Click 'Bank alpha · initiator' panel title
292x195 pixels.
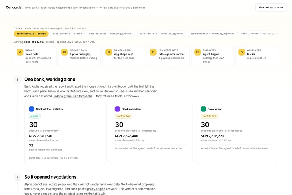pos(49,109)
